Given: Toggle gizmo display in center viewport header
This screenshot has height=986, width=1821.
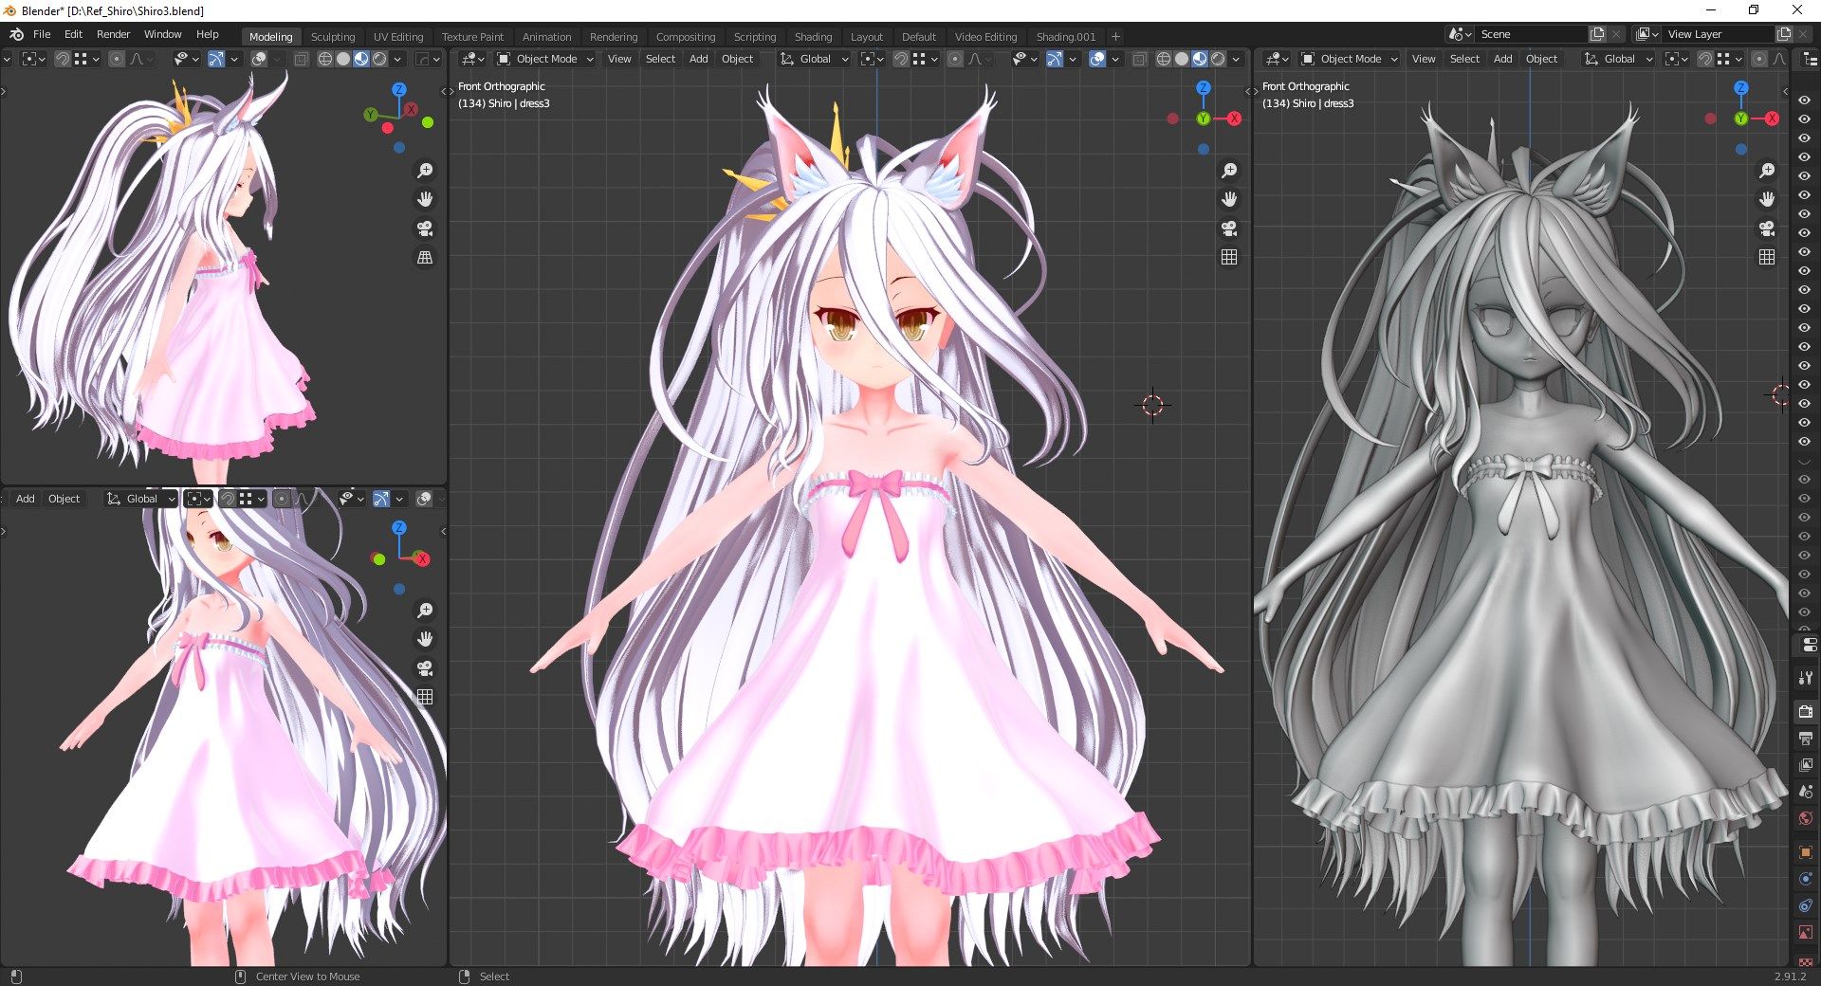Looking at the screenshot, I should click(x=1055, y=59).
